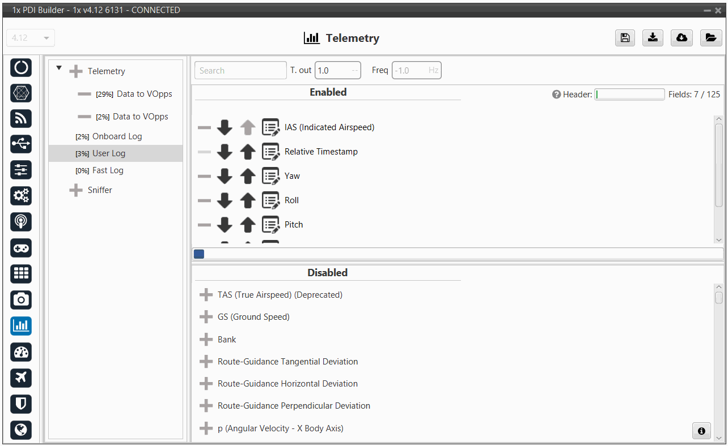The width and height of the screenshot is (728, 446).
Task: Click the Search input field
Action: tap(240, 71)
